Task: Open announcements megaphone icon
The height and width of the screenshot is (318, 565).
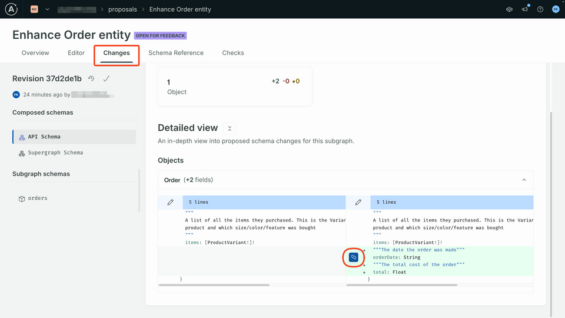Action: pos(525,9)
